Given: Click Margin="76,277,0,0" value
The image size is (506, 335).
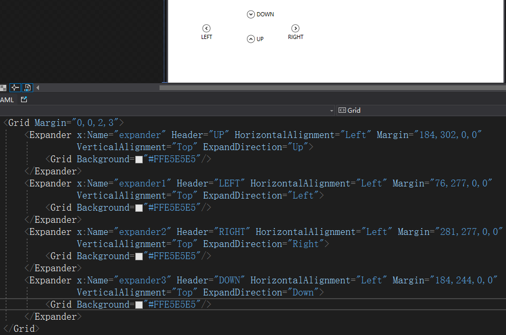Looking at the screenshot, I should (442, 183).
